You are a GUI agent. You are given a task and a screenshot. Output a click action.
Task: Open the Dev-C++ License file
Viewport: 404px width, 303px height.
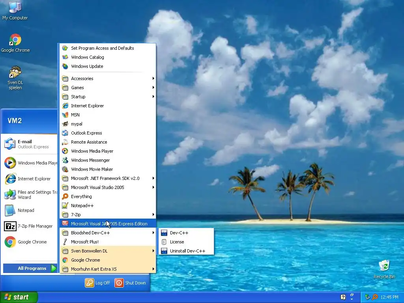click(187, 242)
